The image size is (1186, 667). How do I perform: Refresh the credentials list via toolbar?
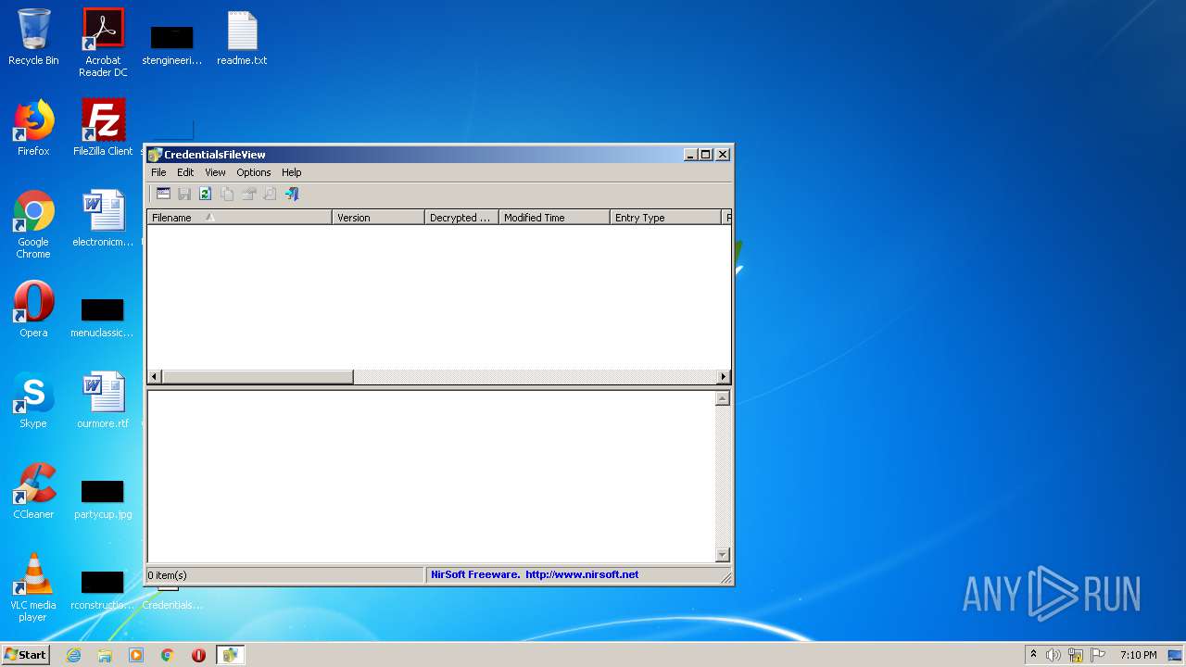coord(206,194)
